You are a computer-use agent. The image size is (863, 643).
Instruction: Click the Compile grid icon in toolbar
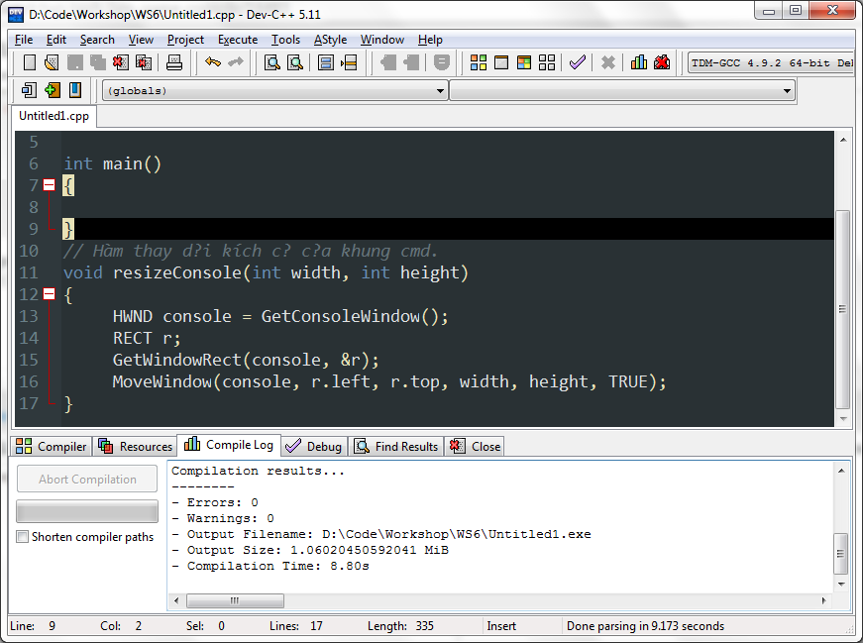(x=479, y=62)
